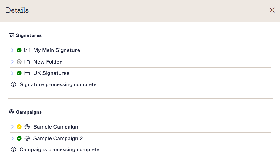Expand the UK Signatures folder chevron
This screenshot has height=167, width=280.
coord(12,73)
